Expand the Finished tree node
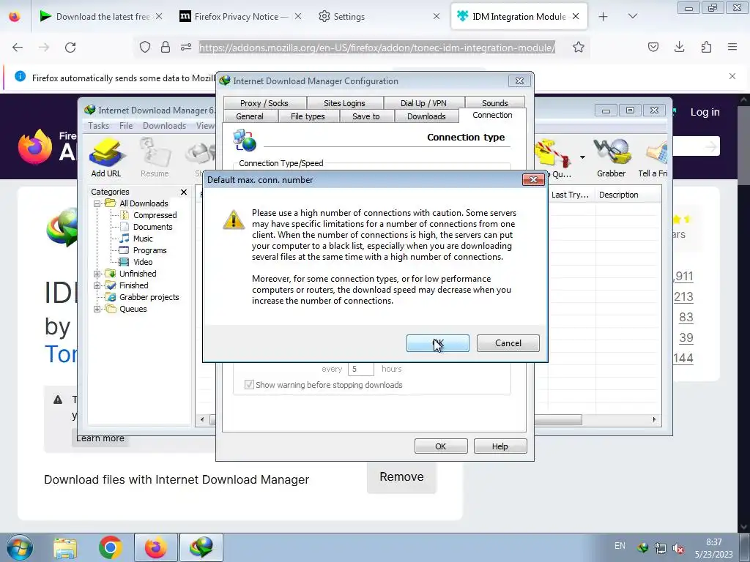 point(97,286)
